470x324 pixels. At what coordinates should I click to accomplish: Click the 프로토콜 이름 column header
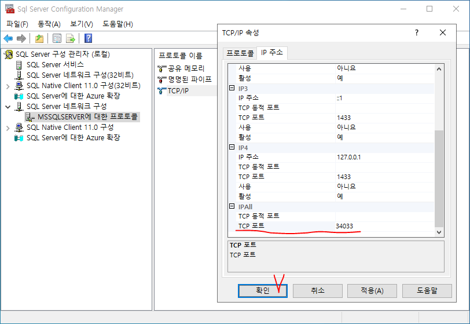coord(181,56)
